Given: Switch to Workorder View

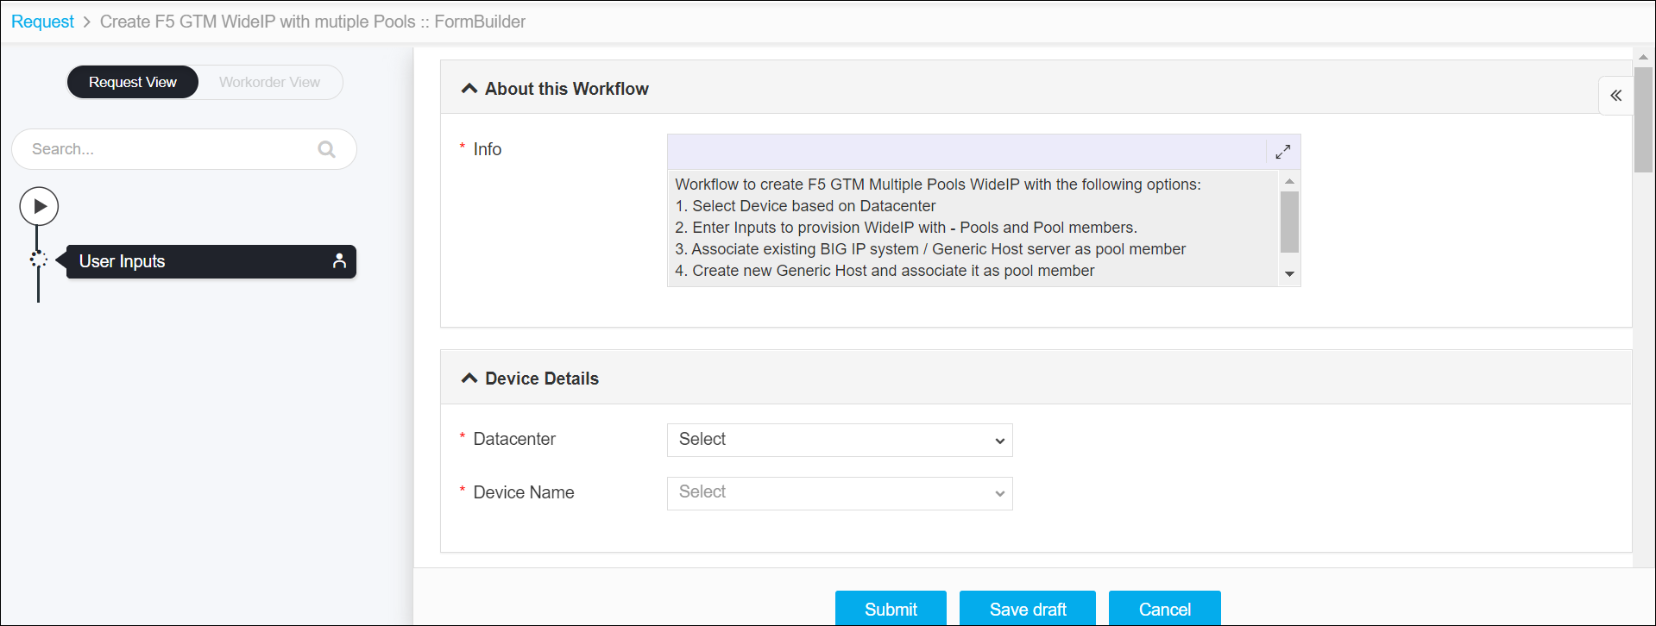Looking at the screenshot, I should [x=269, y=82].
